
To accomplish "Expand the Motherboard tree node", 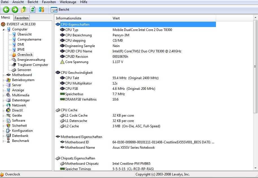I will [x=3, y=75].
